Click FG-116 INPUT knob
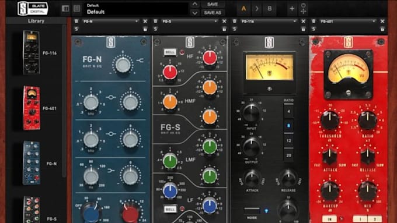Screen dimensions: 397x223 click(251, 113)
